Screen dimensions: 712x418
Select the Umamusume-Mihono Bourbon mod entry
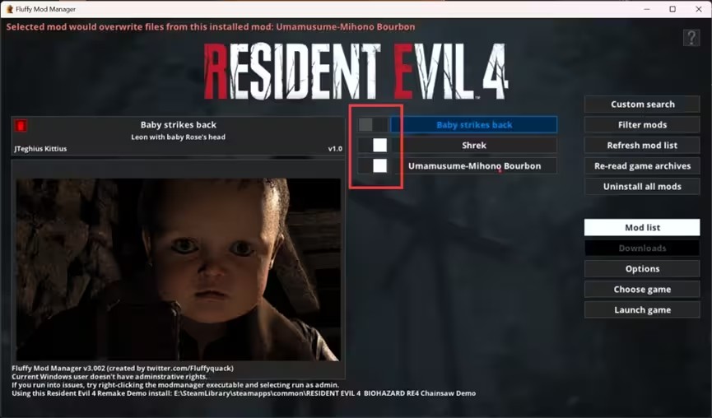click(474, 165)
